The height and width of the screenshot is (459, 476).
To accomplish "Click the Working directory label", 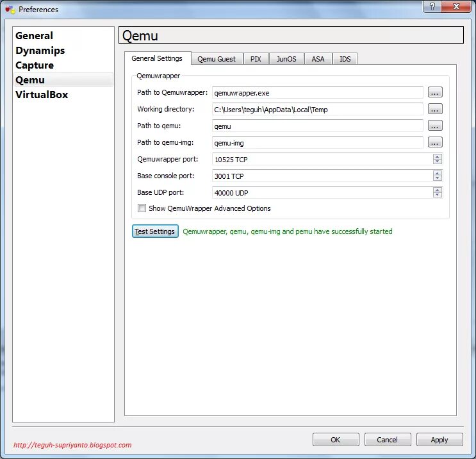I will pyautogui.click(x=165, y=109).
